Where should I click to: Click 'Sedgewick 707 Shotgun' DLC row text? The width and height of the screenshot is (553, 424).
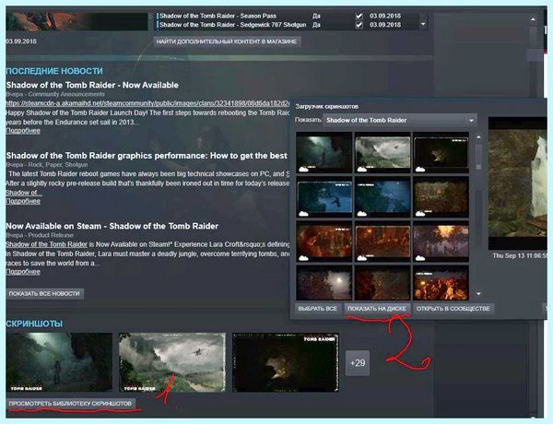[x=232, y=25]
